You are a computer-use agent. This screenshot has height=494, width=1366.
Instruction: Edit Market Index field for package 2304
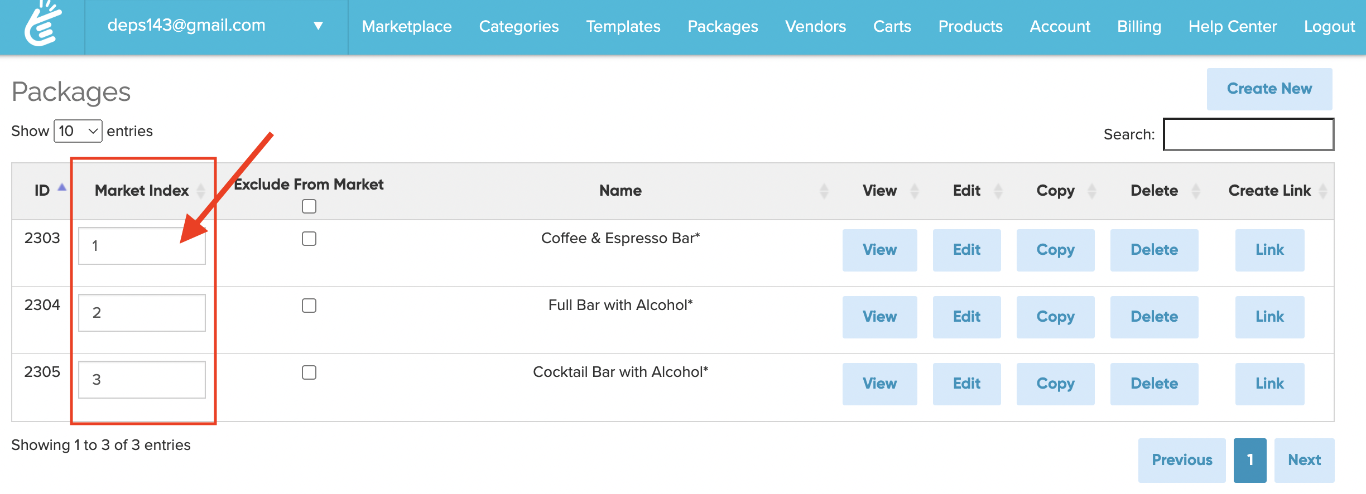click(x=142, y=313)
